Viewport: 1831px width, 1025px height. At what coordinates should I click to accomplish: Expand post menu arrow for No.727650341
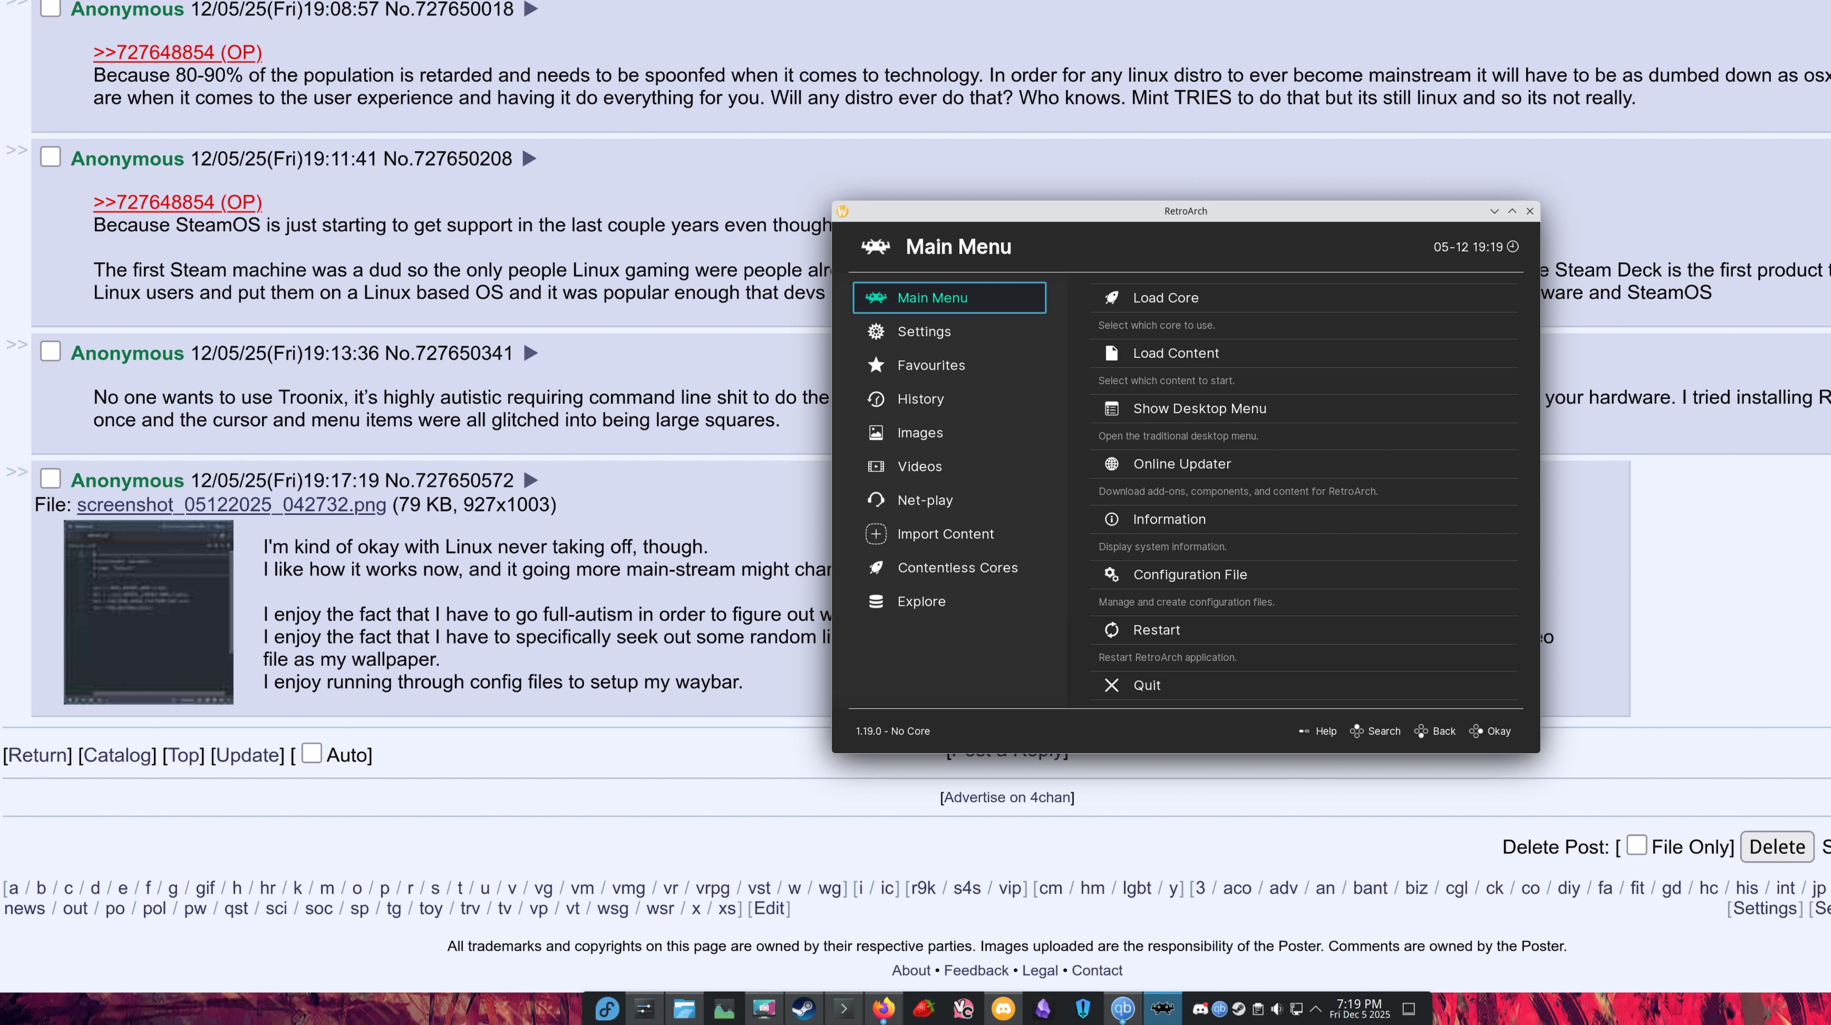(530, 353)
